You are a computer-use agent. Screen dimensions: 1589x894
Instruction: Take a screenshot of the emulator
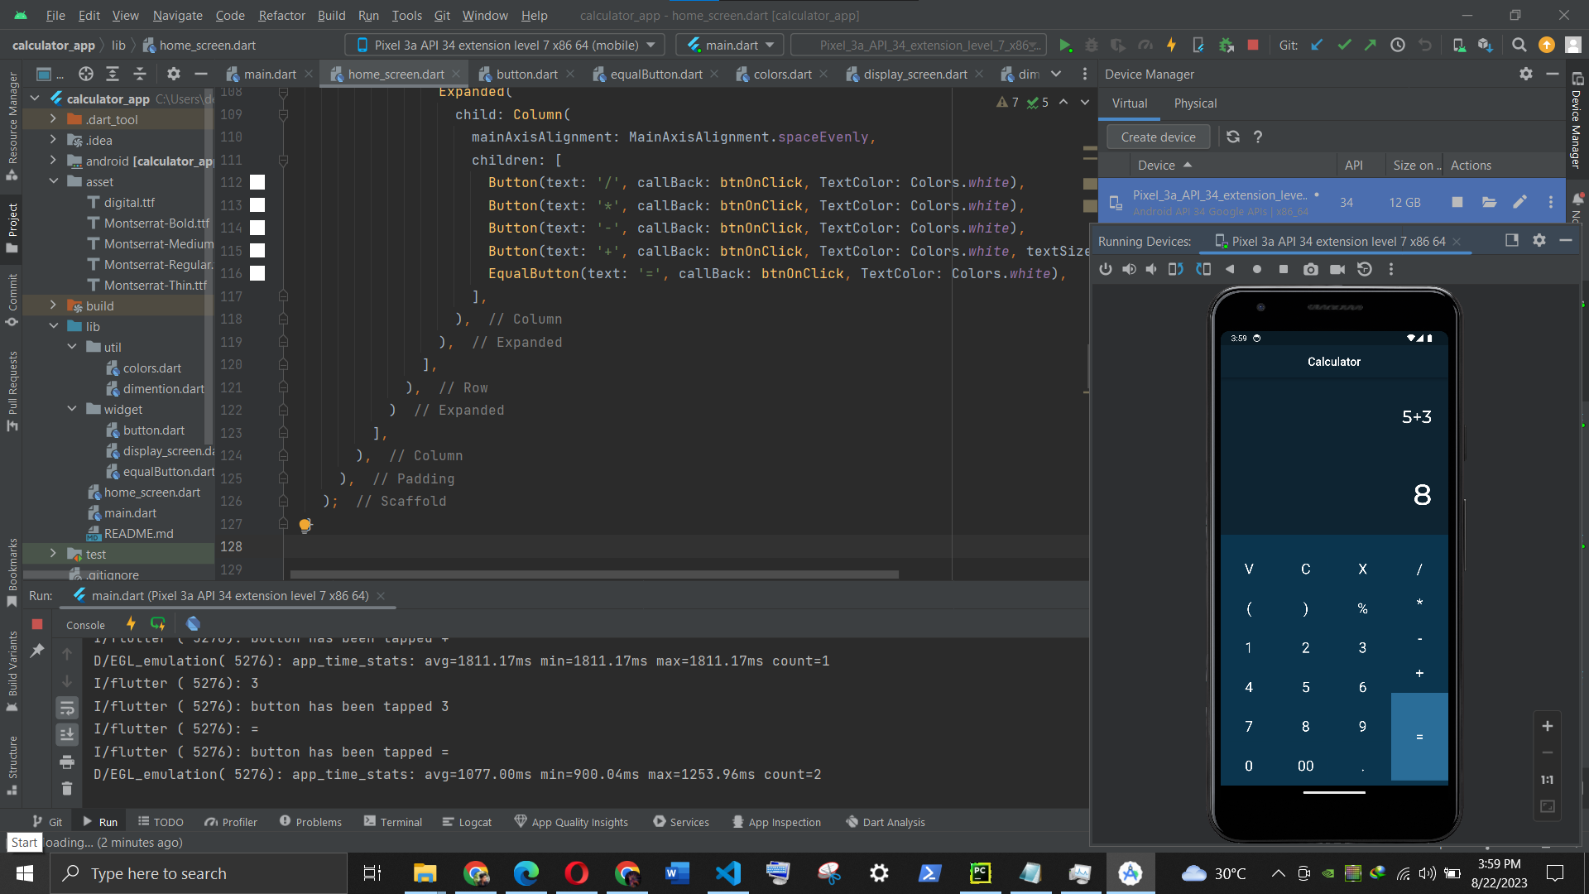[1311, 269]
